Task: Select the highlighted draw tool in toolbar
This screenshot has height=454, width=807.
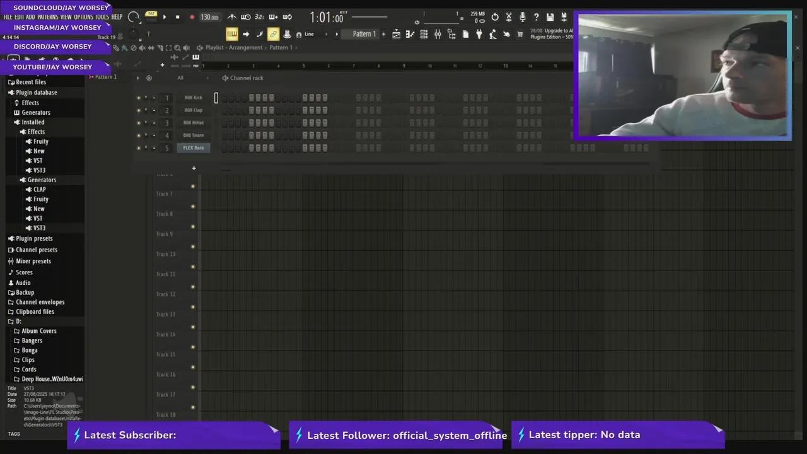Action: [232, 34]
